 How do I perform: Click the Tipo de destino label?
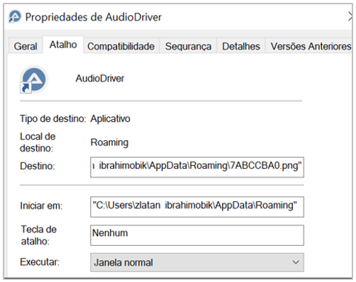click(53, 118)
